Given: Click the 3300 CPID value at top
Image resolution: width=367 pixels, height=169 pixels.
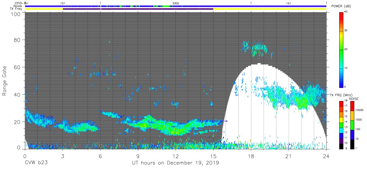Looking at the screenshot, I should click(x=176, y=3).
